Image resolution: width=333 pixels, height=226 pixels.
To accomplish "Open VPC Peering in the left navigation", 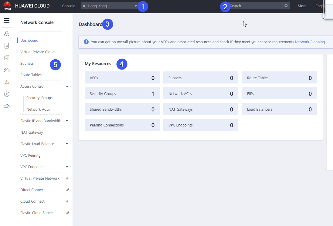I will coord(30,155).
